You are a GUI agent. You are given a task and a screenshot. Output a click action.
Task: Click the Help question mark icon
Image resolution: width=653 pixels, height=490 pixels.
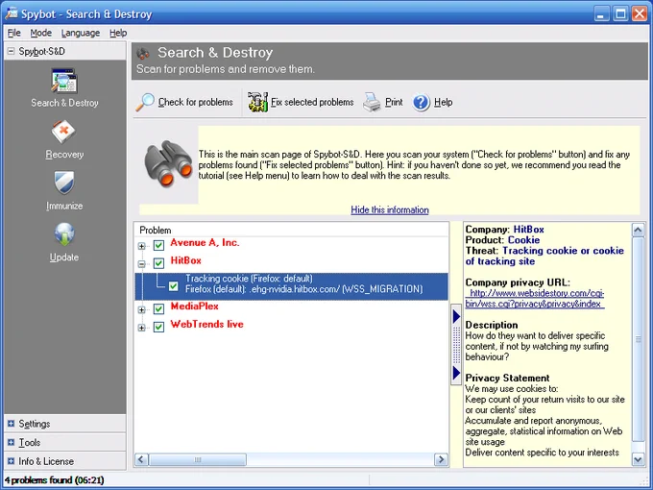pos(421,102)
